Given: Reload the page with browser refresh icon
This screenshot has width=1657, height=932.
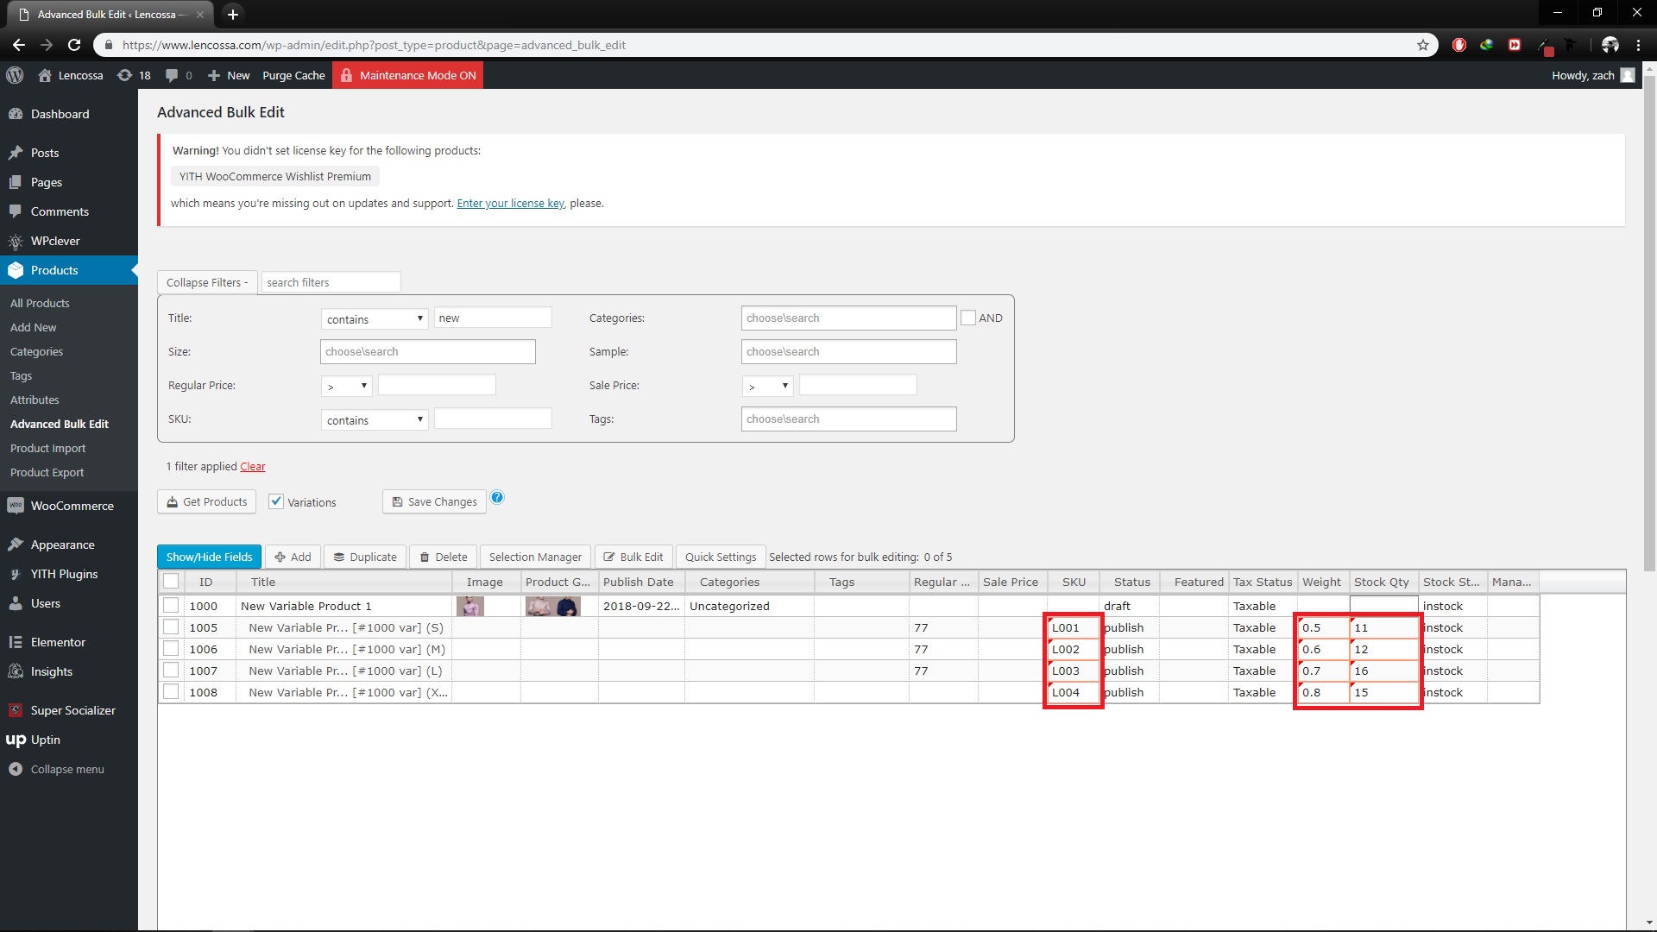Looking at the screenshot, I should pyautogui.click(x=74, y=45).
